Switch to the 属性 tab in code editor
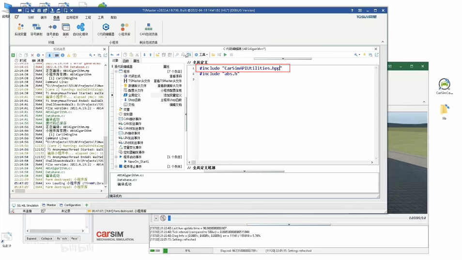Image resolution: width=462 pixels, height=260 pixels. click(x=136, y=61)
